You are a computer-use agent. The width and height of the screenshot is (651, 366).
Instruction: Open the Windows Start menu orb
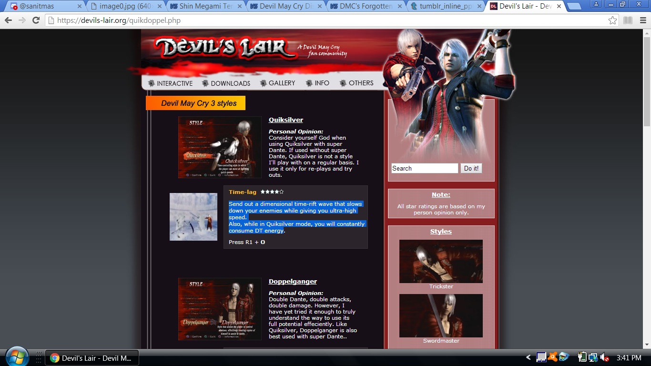18,357
